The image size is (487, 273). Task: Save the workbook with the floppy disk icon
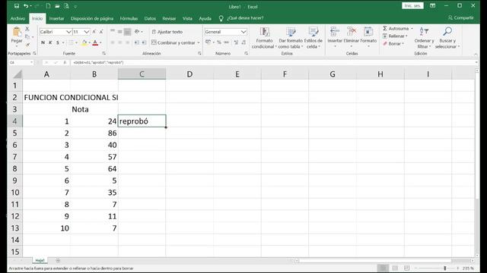pos(17,6)
